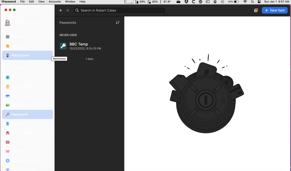Open the View menu
The image size is (291, 171).
[41, 2]
